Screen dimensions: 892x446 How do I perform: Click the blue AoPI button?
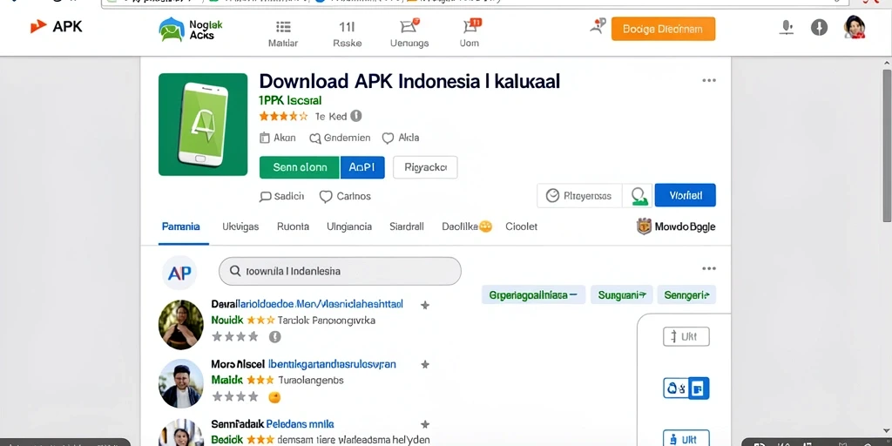point(362,167)
